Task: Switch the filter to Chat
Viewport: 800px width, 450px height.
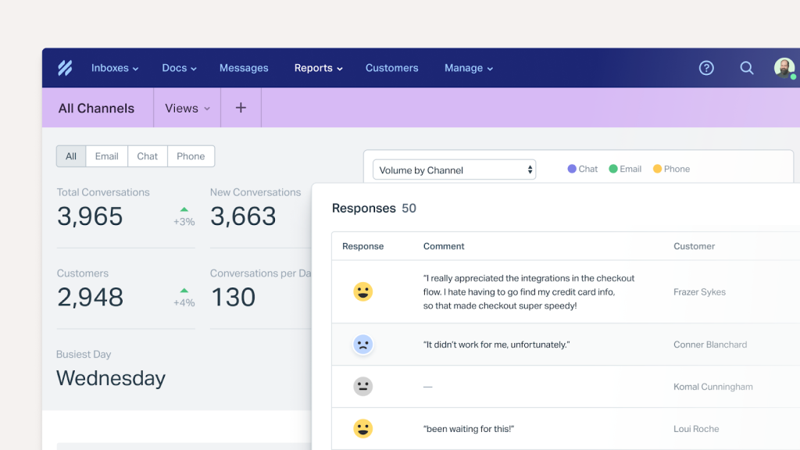Action: 147,156
